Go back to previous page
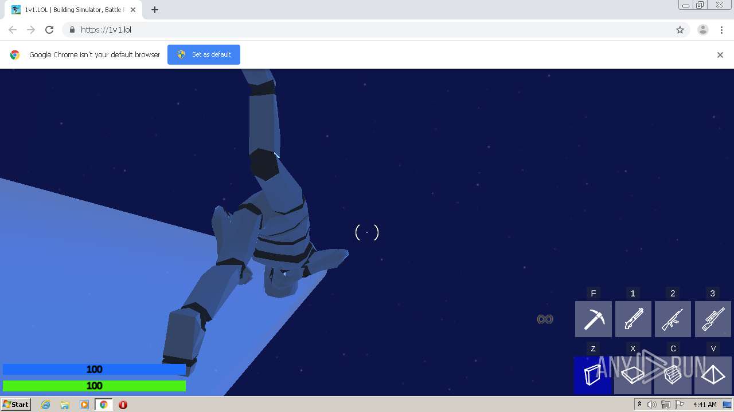 click(13, 30)
